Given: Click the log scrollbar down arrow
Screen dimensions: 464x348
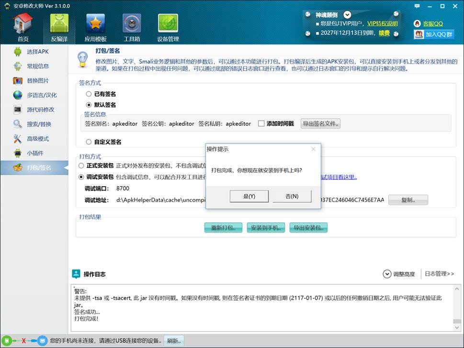Looking at the screenshot, I should pyautogui.click(x=457, y=327).
